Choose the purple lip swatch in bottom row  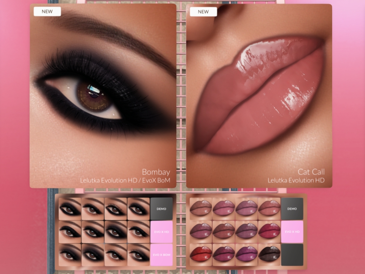coord(246,254)
